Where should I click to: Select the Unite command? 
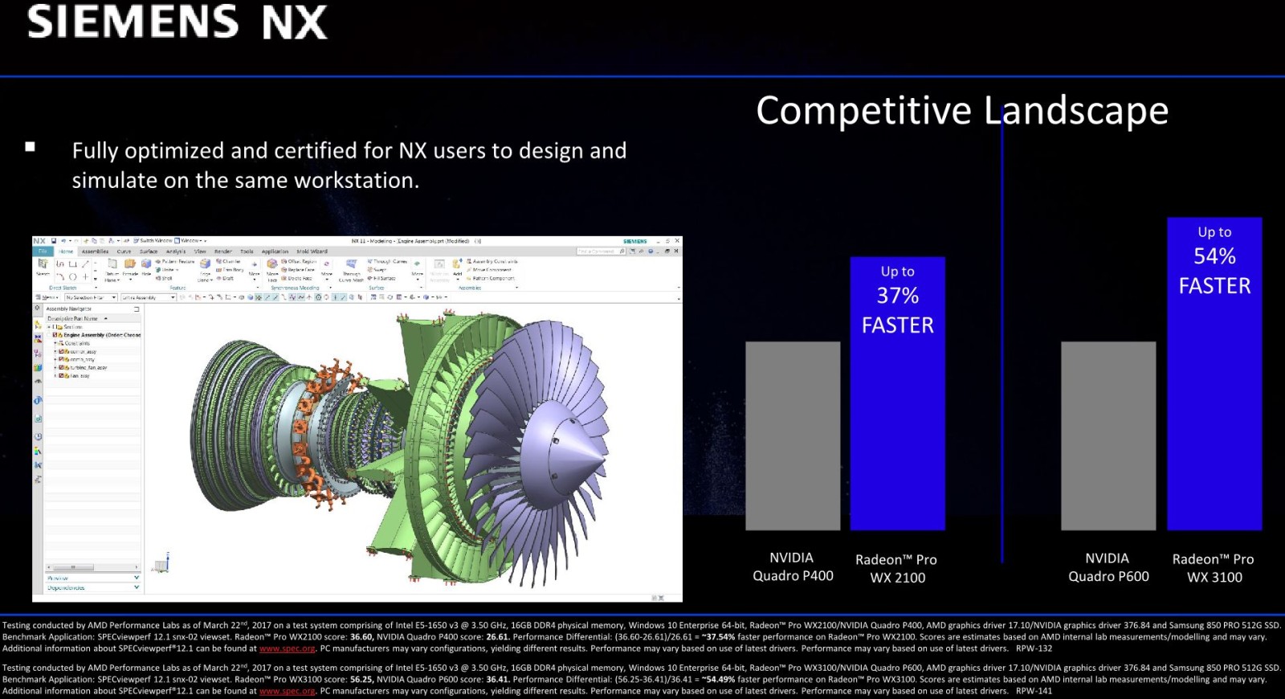point(166,270)
